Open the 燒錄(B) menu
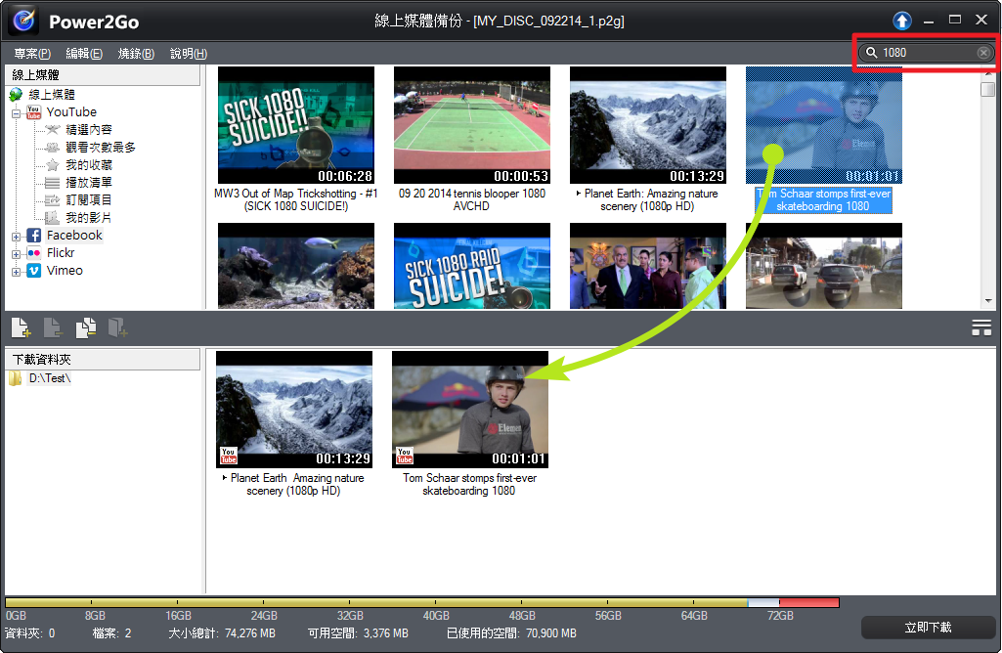This screenshot has width=1002, height=653. [136, 53]
